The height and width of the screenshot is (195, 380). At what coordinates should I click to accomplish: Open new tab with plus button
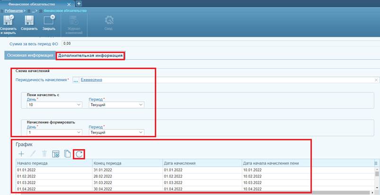(x=79, y=3)
